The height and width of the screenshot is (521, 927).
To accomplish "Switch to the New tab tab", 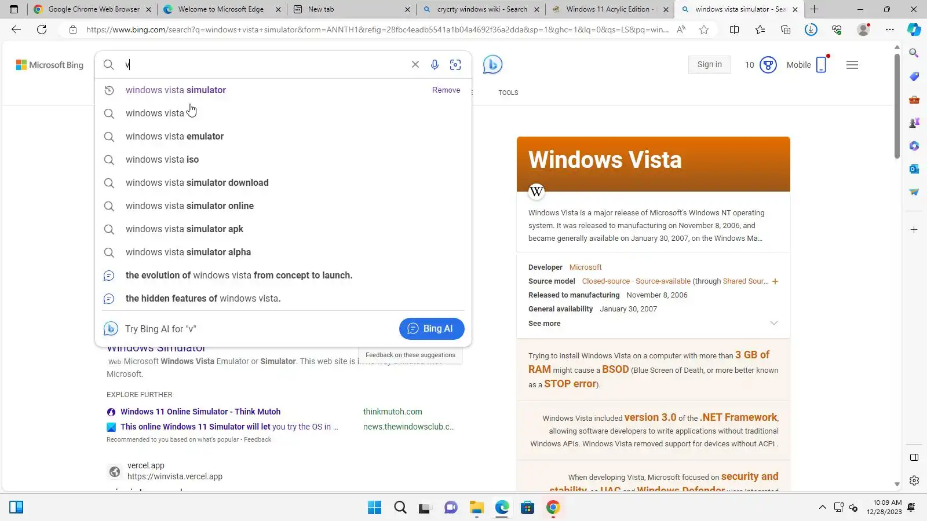I will 352,9.
